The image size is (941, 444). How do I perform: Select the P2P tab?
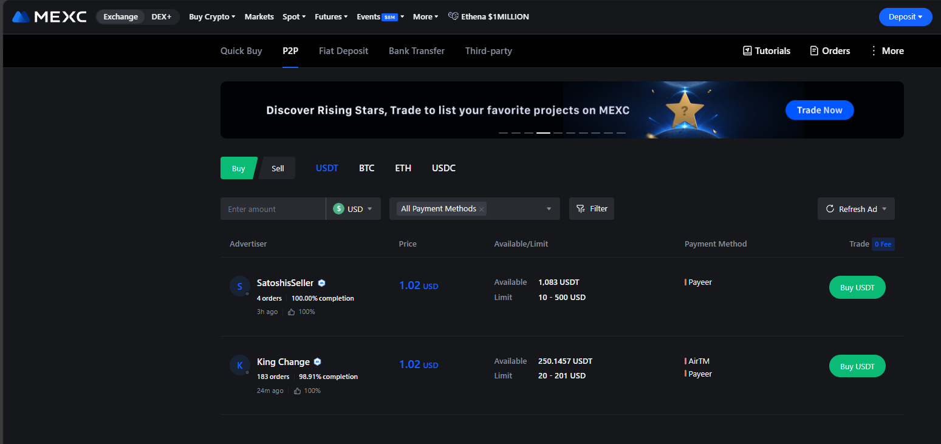click(290, 51)
